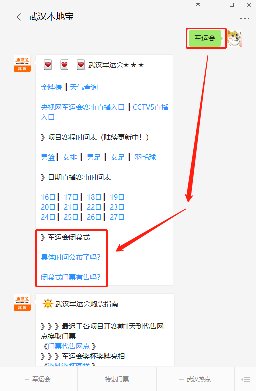Open the 天气查询 link
The height and width of the screenshot is (391, 256).
(x=84, y=88)
